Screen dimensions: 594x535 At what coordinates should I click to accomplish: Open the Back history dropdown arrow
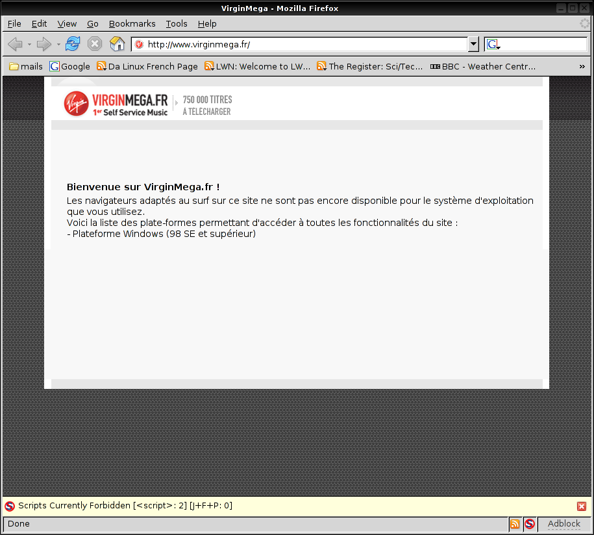click(30, 45)
